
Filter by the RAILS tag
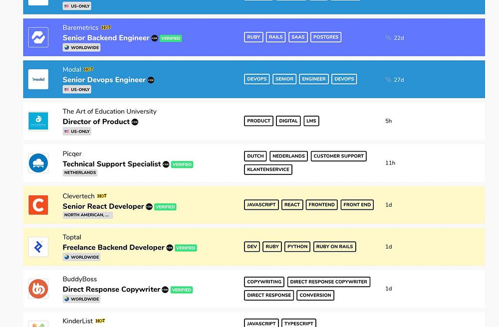click(275, 37)
